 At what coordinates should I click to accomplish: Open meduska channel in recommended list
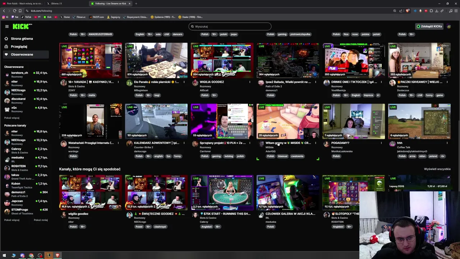tap(26, 159)
